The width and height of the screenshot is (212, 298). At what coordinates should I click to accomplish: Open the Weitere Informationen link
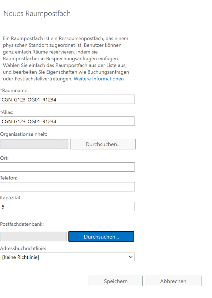coord(99,79)
